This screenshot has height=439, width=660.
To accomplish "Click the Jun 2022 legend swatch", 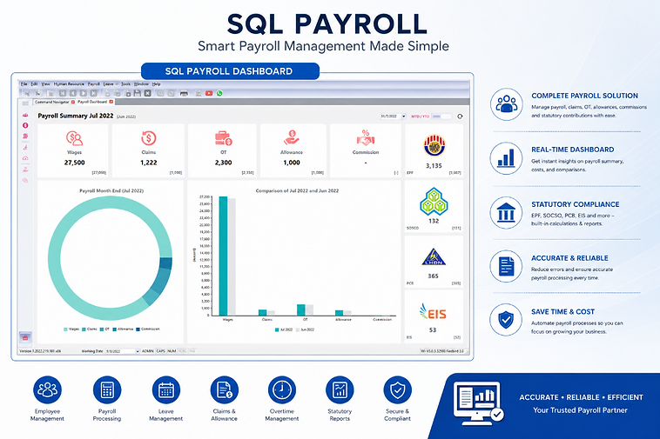I will [298, 329].
